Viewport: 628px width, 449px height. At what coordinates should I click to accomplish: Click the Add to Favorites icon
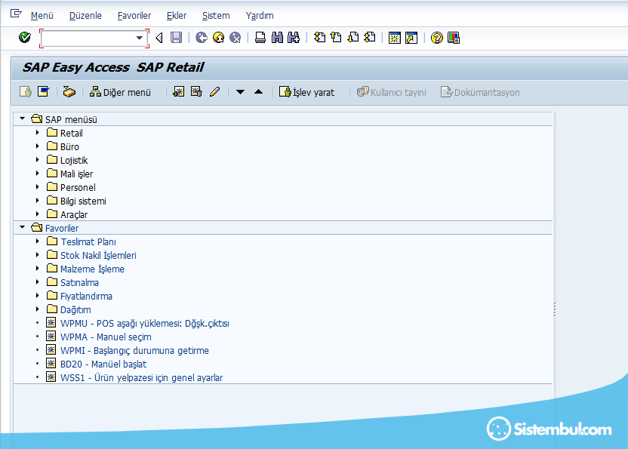(179, 92)
